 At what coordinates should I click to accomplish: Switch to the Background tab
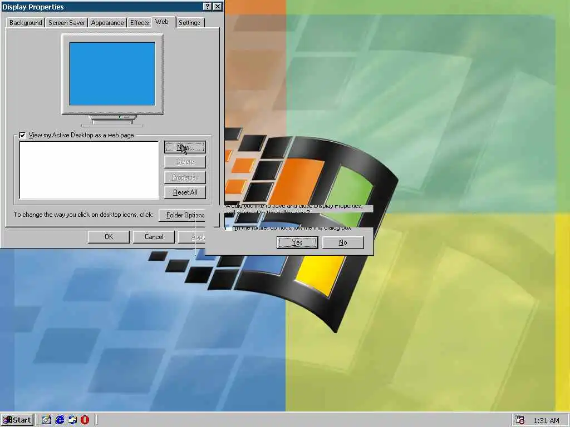tap(26, 22)
